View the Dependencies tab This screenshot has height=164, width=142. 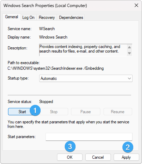pyautogui.click(x=71, y=18)
